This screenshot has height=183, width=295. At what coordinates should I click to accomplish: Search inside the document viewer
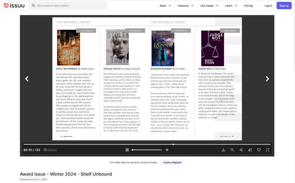232,150
